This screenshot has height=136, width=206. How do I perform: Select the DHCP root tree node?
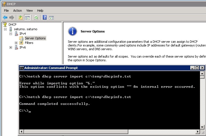(x=12, y=25)
